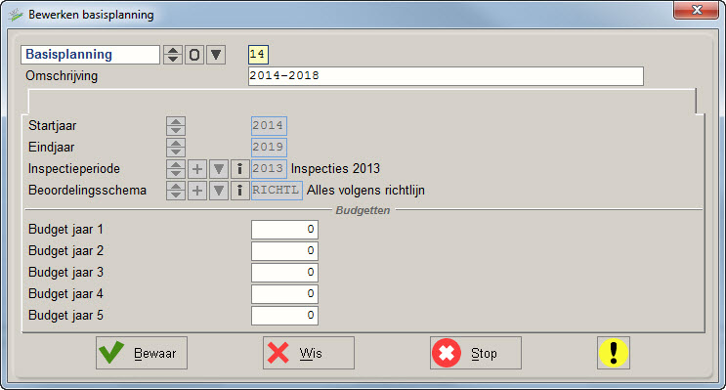Click the Omschrijving label
Screen dimensions: 726x390
(62, 76)
